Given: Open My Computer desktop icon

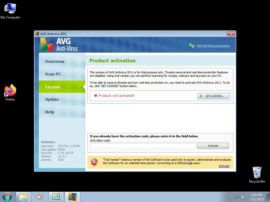Looking at the screenshot, I should [x=10, y=11].
